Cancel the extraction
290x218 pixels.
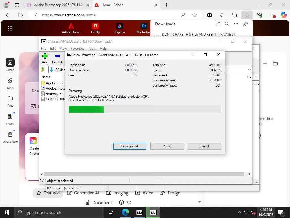coord(204,146)
